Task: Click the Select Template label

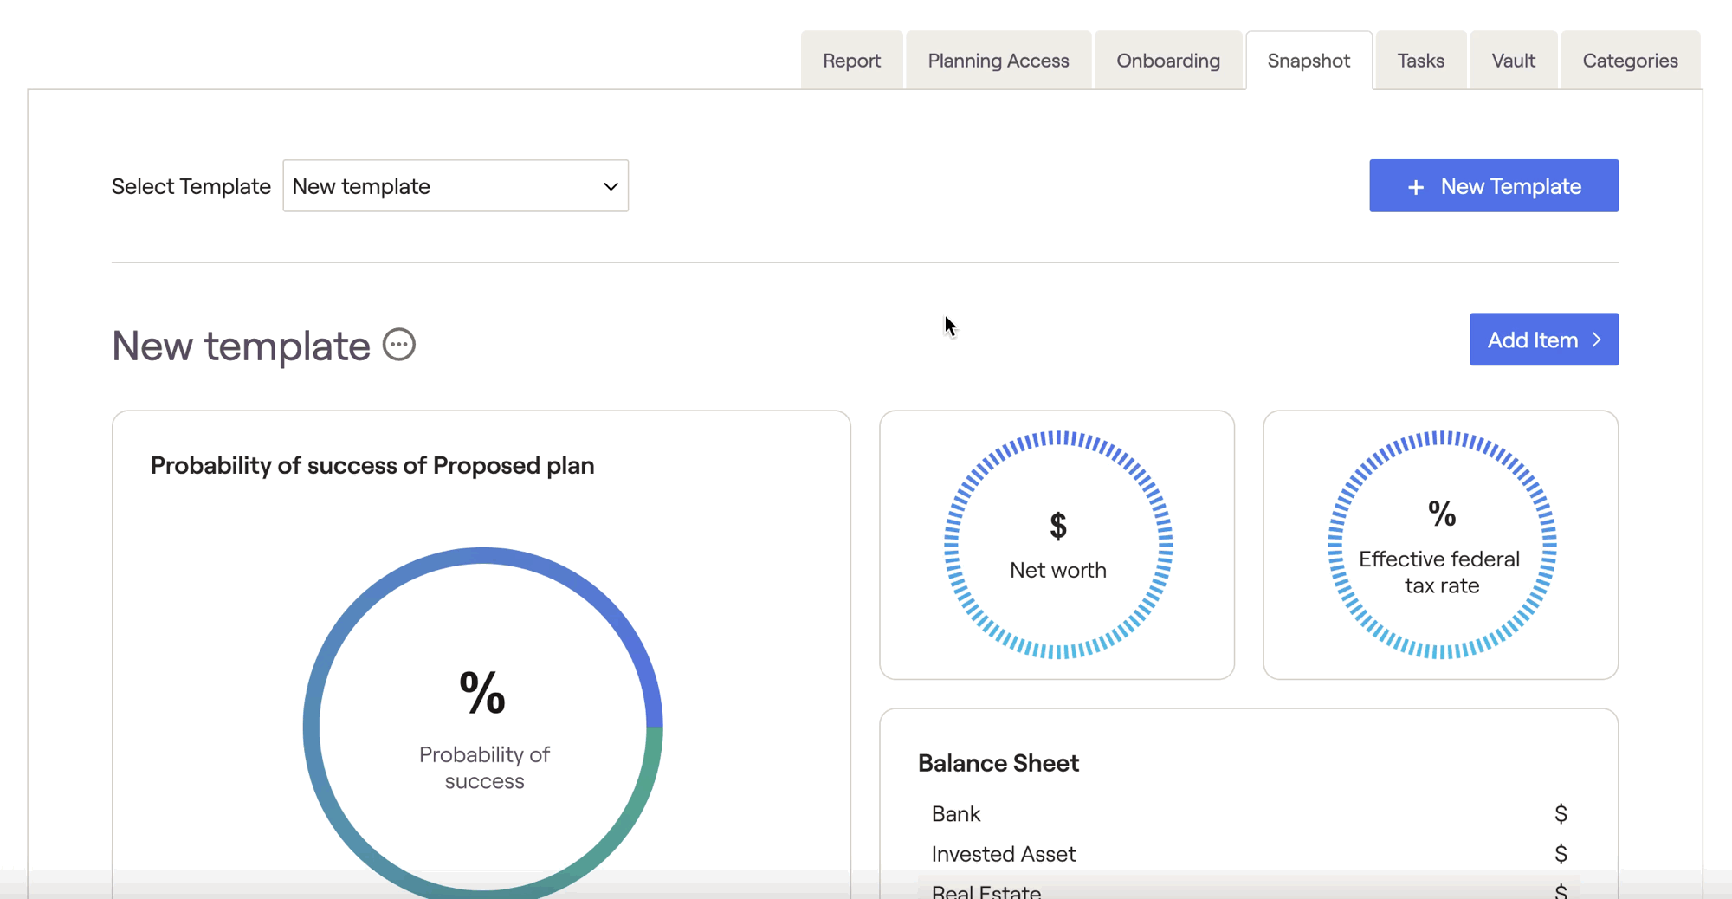Action: coord(191,186)
